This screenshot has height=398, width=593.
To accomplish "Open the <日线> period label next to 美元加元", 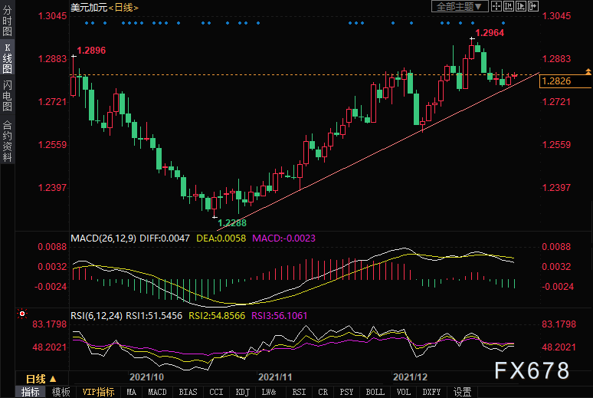I will [121, 7].
